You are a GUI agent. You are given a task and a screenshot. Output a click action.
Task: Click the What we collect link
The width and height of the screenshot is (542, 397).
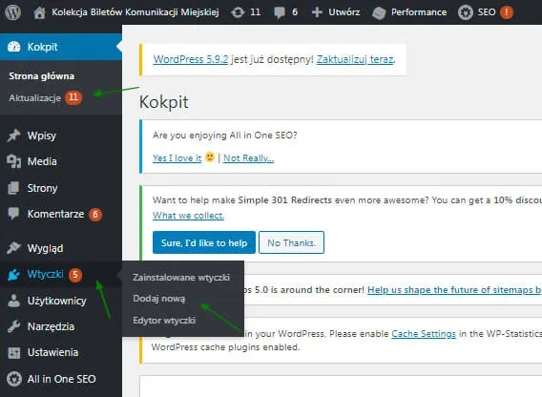coord(188,215)
